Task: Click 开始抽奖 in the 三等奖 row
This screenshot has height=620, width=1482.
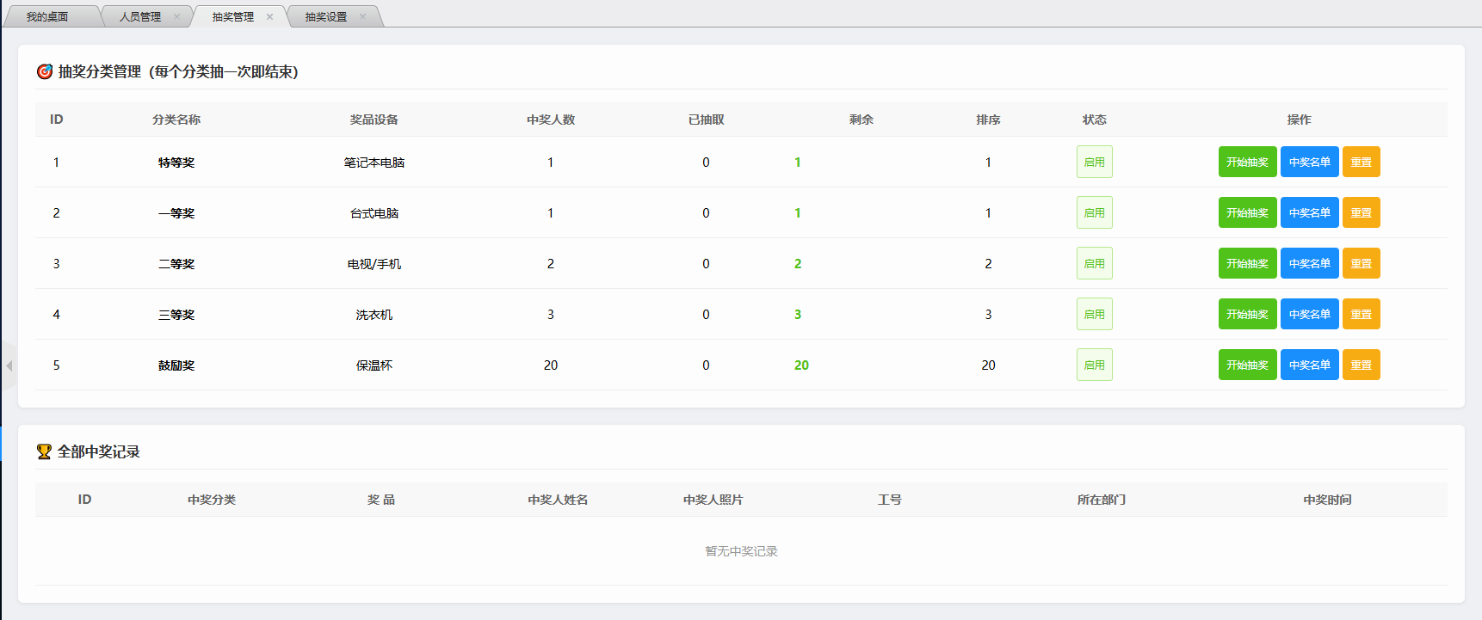Action: [x=1247, y=314]
